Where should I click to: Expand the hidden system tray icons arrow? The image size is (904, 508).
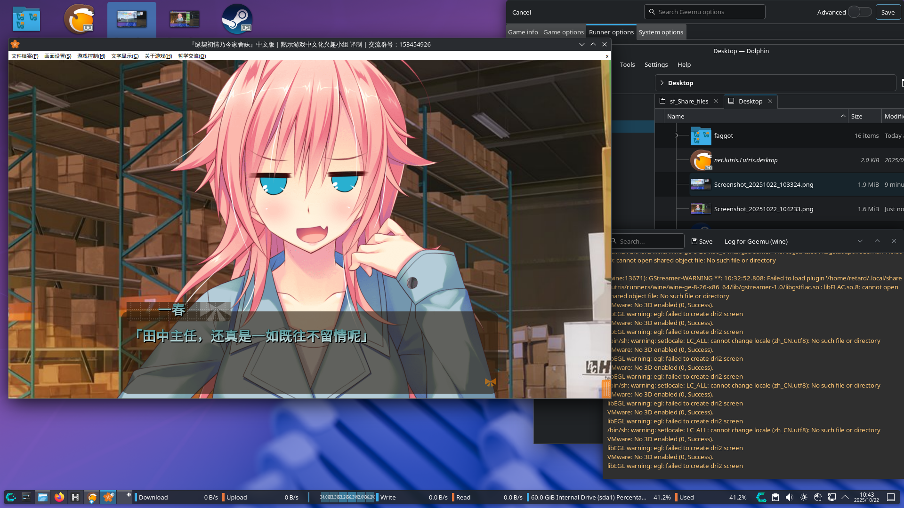coord(845,497)
